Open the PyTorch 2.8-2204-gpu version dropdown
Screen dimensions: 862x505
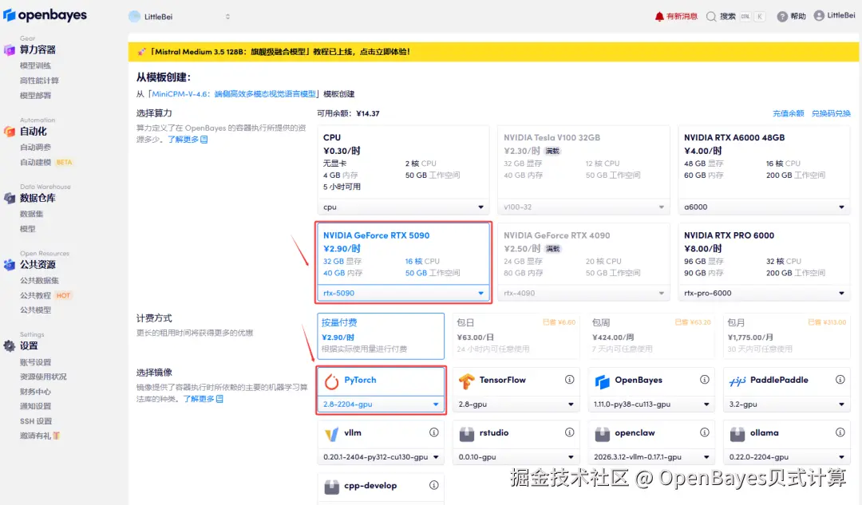coord(381,404)
